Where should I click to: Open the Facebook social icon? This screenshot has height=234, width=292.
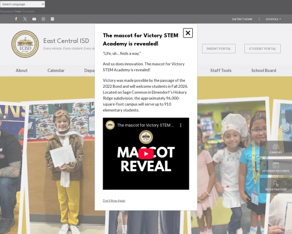[x=16, y=19]
